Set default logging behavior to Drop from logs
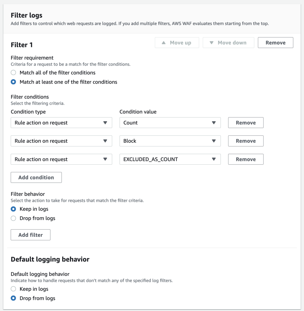Viewport: 304px width, 311px height. click(13, 298)
